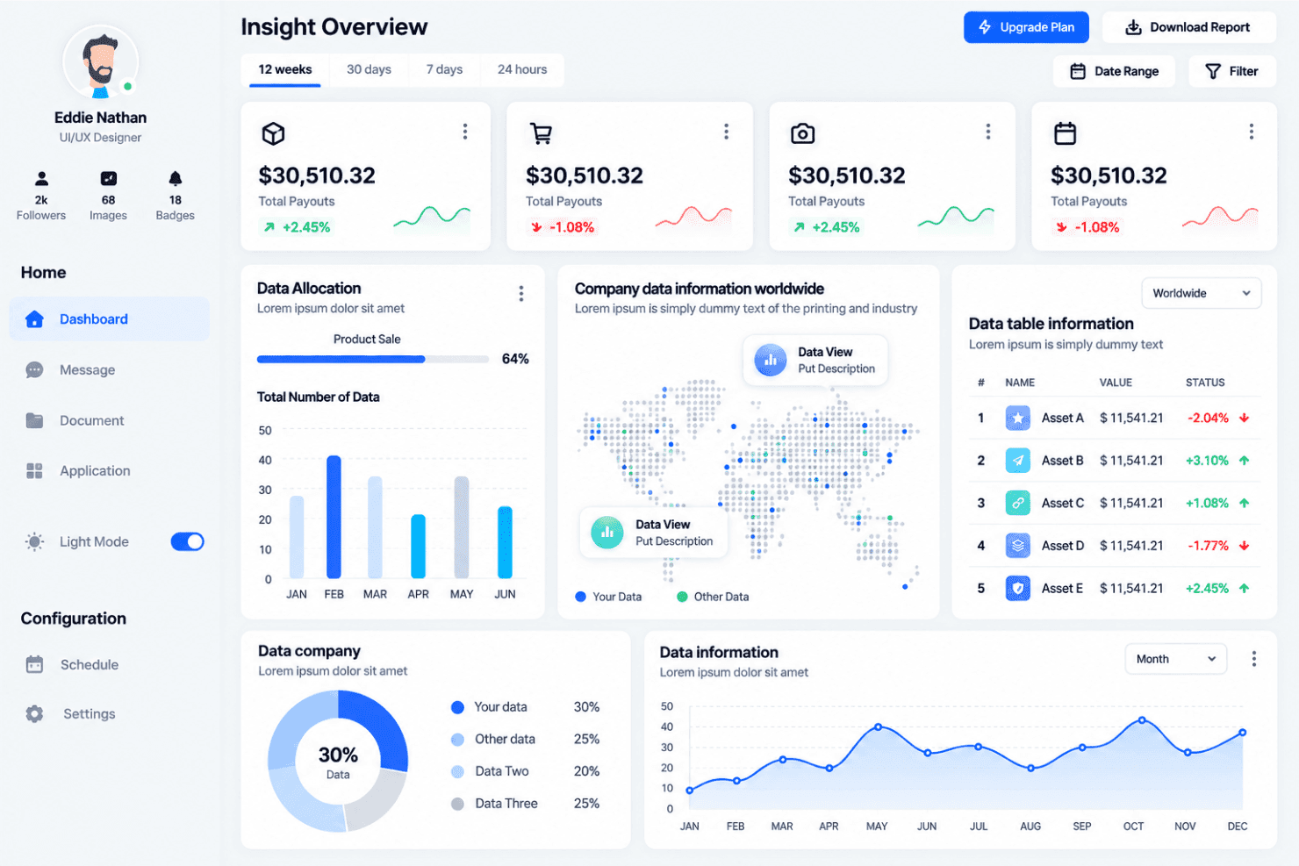Click the shopping cart icon on payout card
This screenshot has height=866, width=1299.
pos(541,133)
